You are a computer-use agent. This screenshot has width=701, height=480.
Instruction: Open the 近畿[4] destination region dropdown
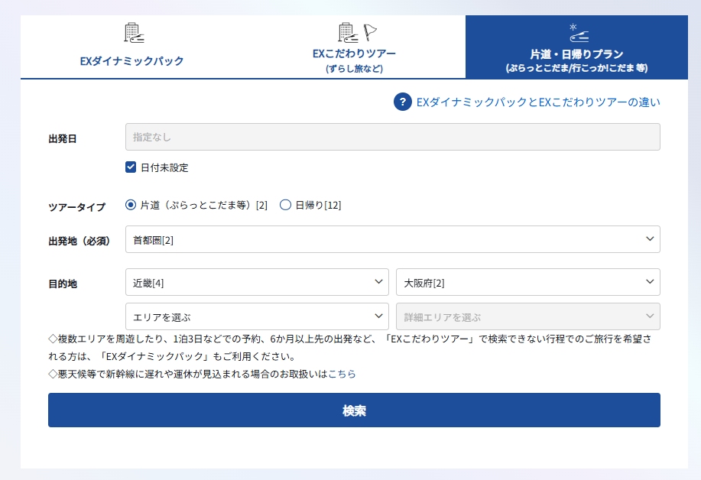[x=257, y=282]
